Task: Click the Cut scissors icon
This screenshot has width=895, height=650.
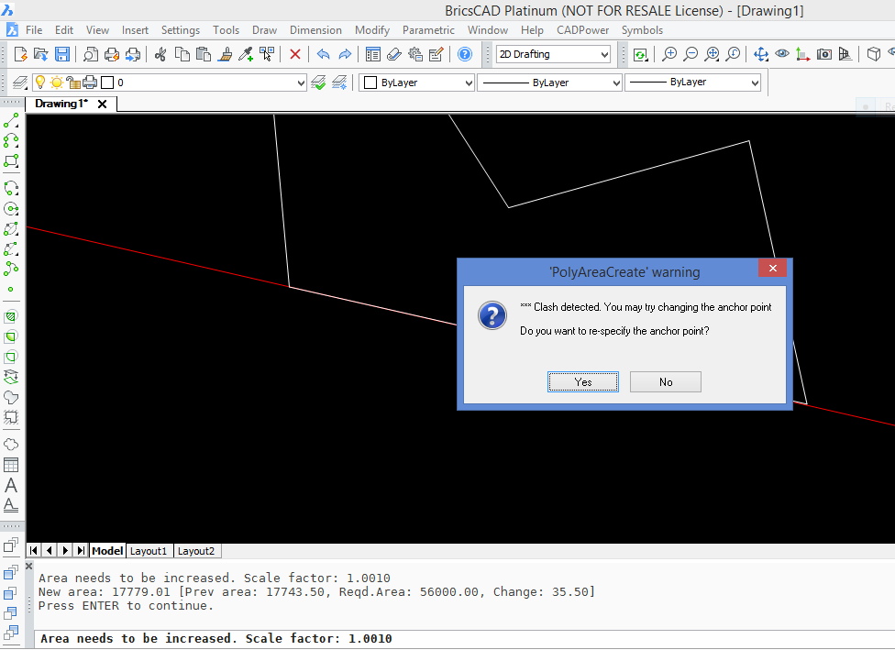Action: point(160,54)
